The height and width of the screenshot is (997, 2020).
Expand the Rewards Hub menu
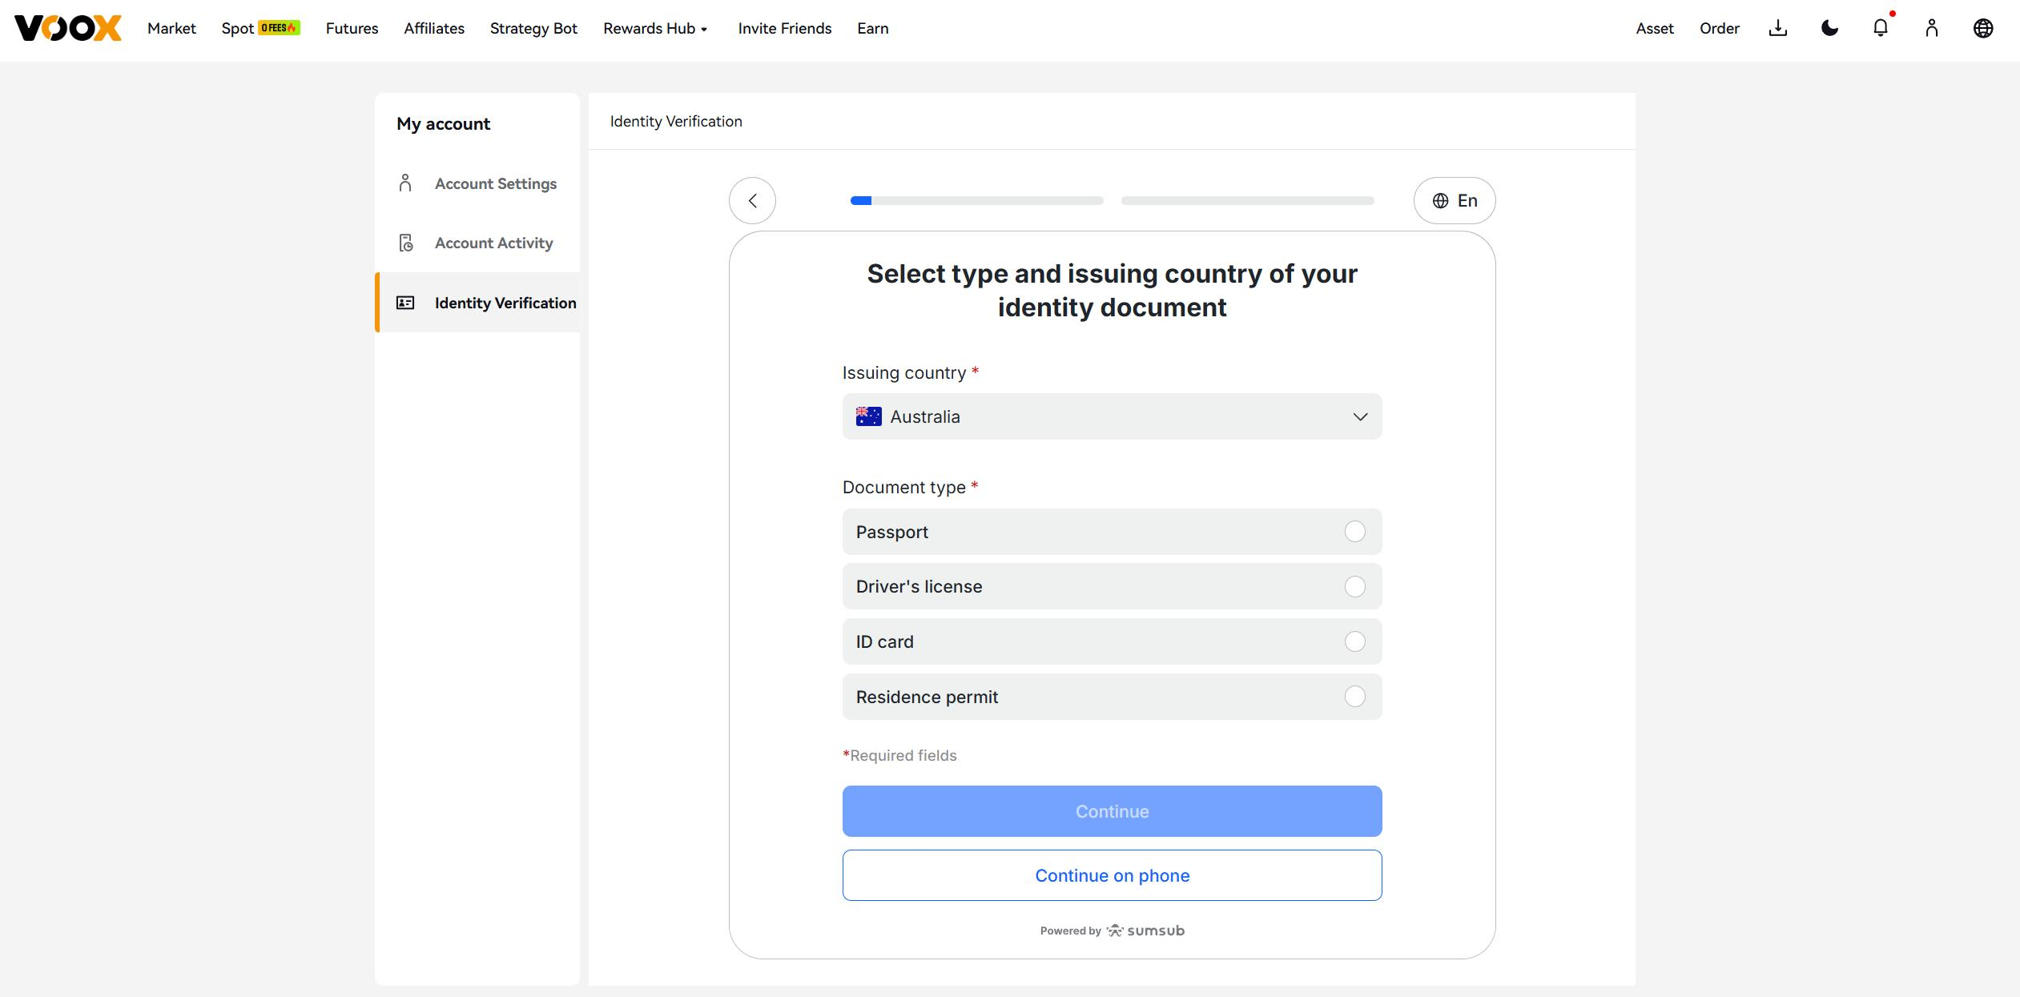pos(656,28)
